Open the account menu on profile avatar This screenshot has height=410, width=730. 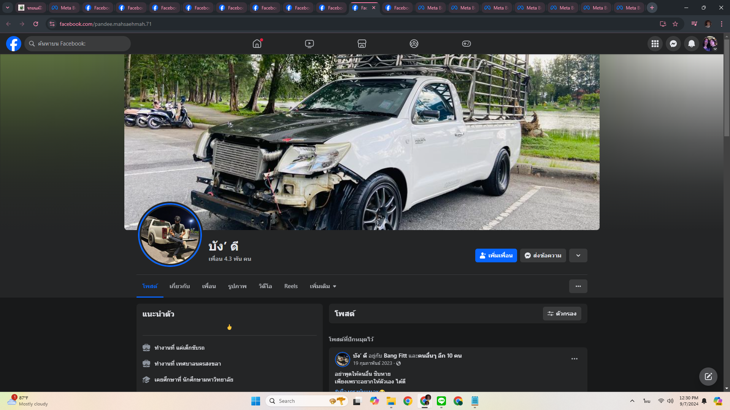(x=709, y=44)
